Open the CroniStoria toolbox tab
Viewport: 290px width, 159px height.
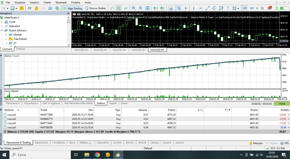(x=58, y=143)
